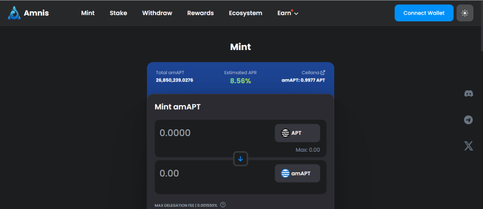Click the amAPT output field 0.00
Screen dimensions: 483x209
[169, 173]
